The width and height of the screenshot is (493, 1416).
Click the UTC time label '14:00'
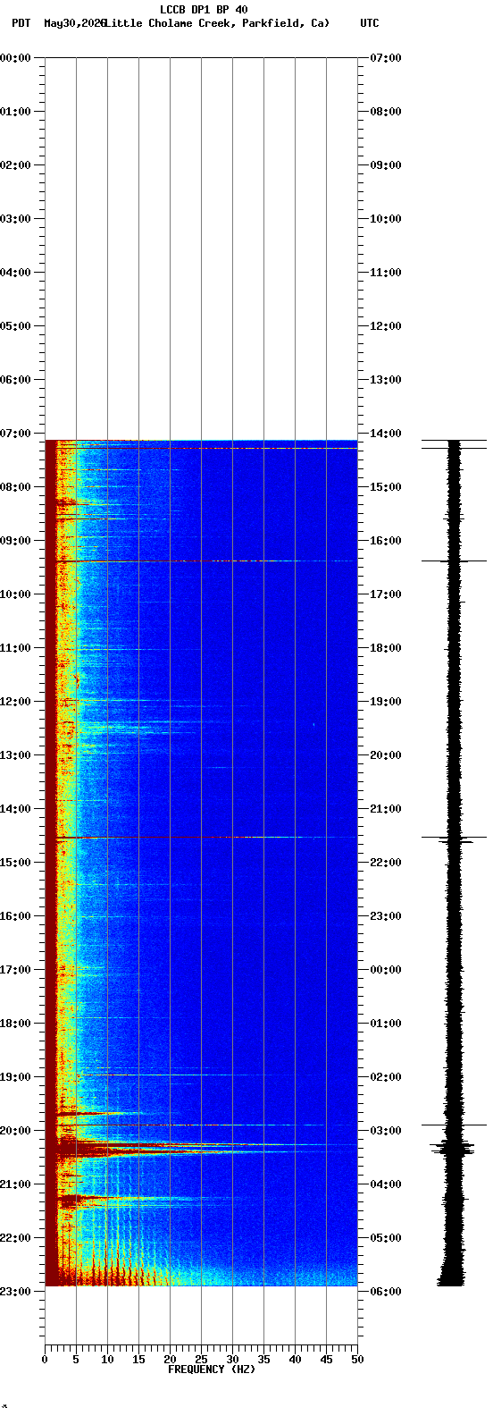[x=386, y=434]
